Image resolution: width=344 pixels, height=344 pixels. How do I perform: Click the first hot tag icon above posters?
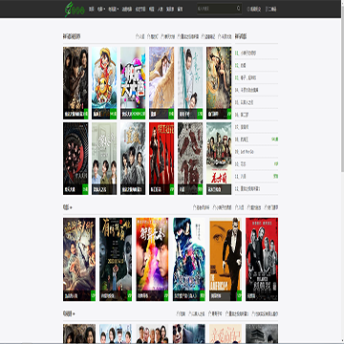click(137, 36)
